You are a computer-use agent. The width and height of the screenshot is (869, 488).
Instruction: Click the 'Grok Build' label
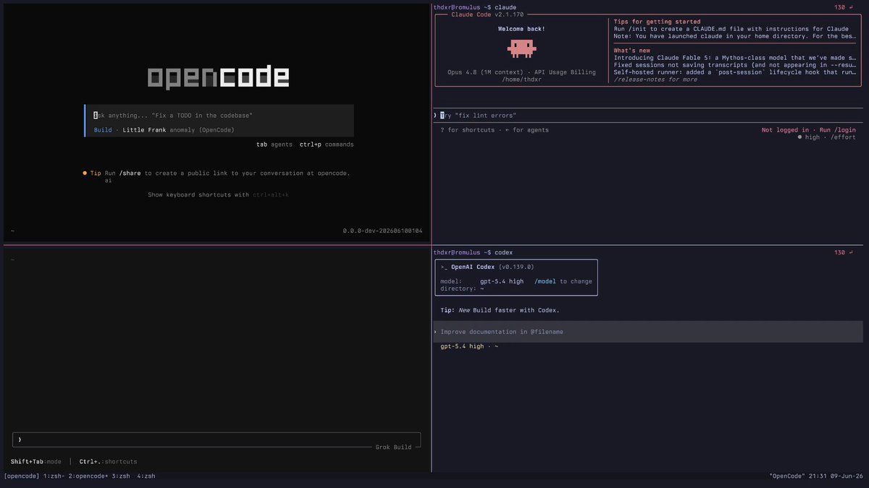tap(393, 447)
